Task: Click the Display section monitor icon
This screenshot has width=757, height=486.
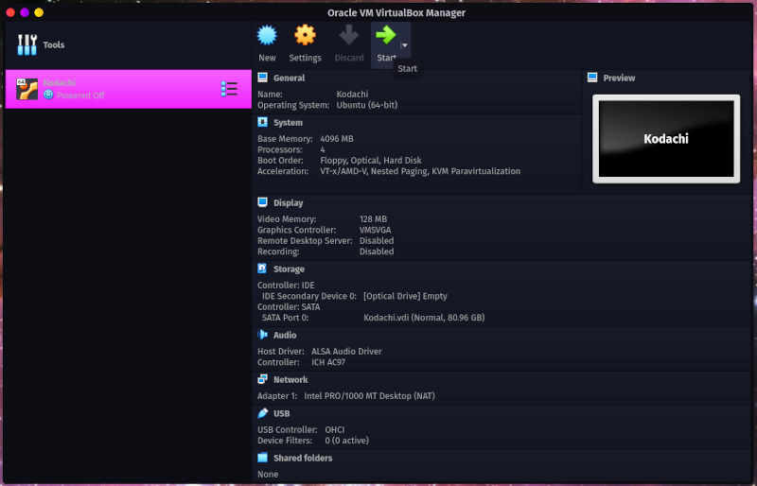Action: [263, 202]
